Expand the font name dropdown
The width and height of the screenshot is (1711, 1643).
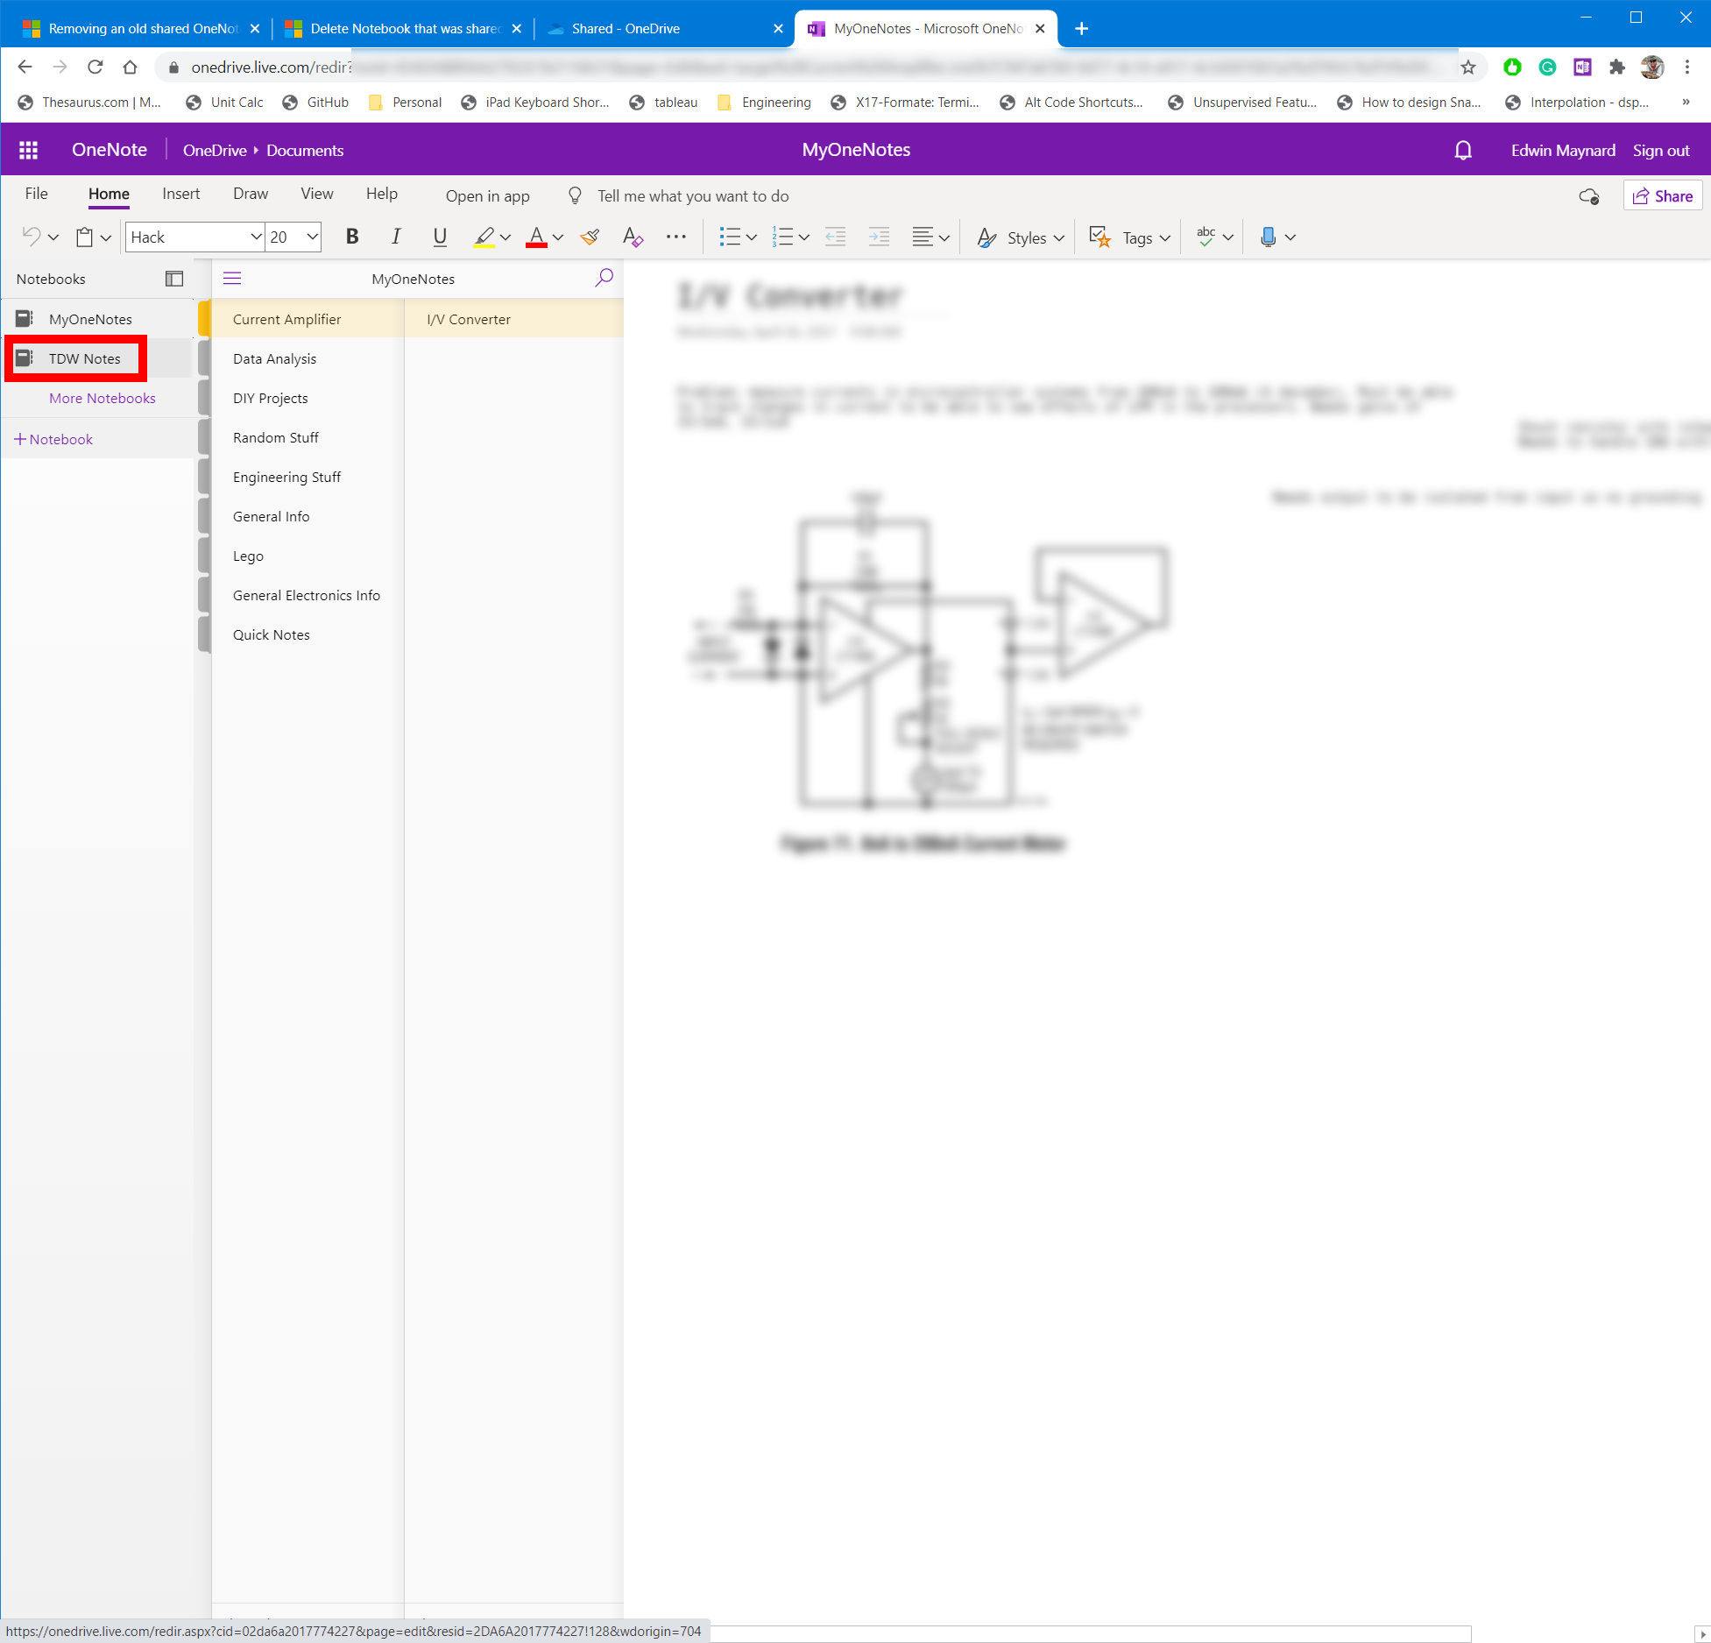click(256, 237)
